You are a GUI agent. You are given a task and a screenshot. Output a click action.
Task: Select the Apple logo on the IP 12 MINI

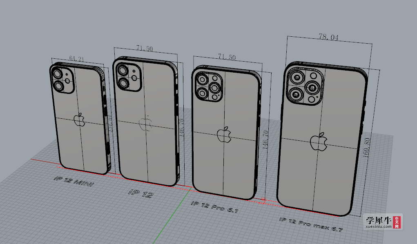pos(79,119)
